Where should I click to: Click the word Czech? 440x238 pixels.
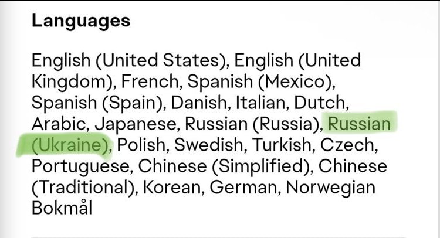[x=347, y=145]
